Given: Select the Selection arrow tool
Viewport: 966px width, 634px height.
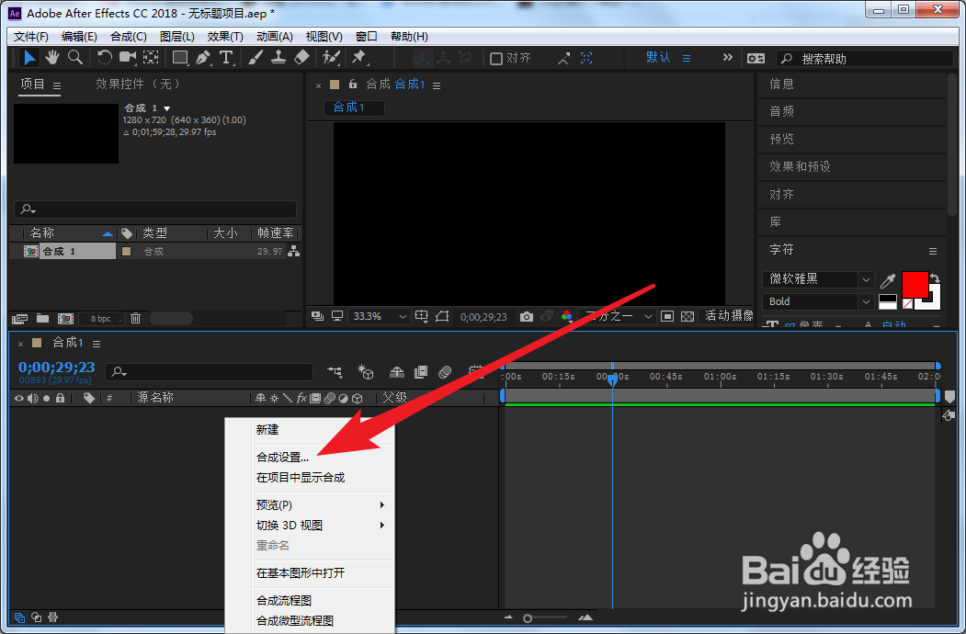Looking at the screenshot, I should pos(29,58).
